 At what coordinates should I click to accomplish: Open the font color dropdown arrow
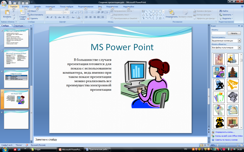tap(81, 17)
